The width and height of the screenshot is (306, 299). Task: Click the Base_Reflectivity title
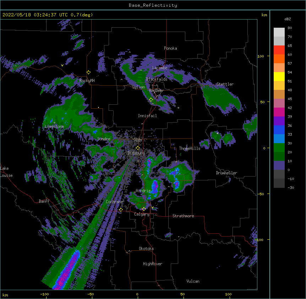(x=153, y=5)
